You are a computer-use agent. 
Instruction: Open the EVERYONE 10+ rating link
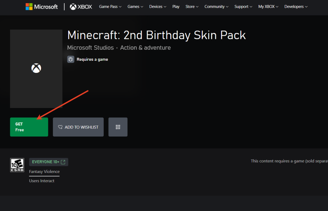click(49, 162)
